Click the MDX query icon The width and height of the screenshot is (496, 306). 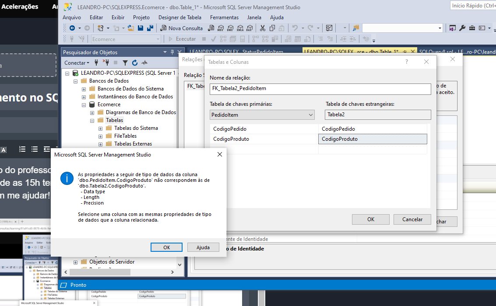(221, 28)
